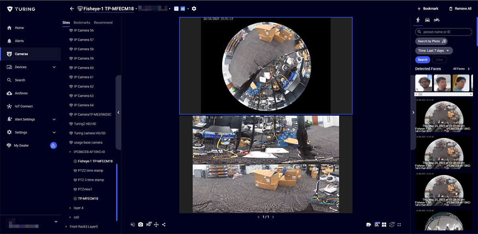The width and height of the screenshot is (478, 234).
Task: Take a snapshot with the camera icon
Action: 141,224
